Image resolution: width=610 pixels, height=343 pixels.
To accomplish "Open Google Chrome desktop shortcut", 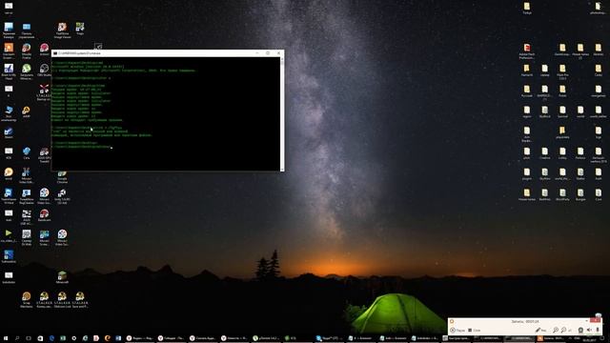I will pyautogui.click(x=62, y=177).
